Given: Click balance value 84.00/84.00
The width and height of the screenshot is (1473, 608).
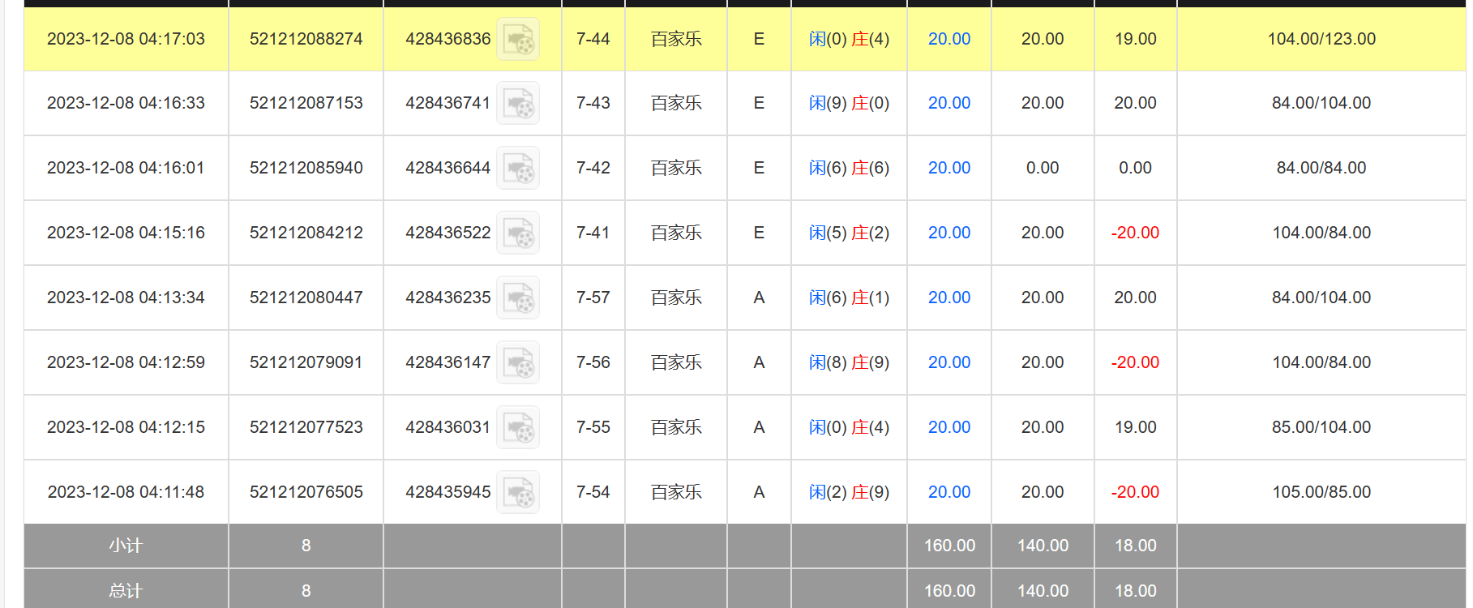Looking at the screenshot, I should pyautogui.click(x=1321, y=168).
